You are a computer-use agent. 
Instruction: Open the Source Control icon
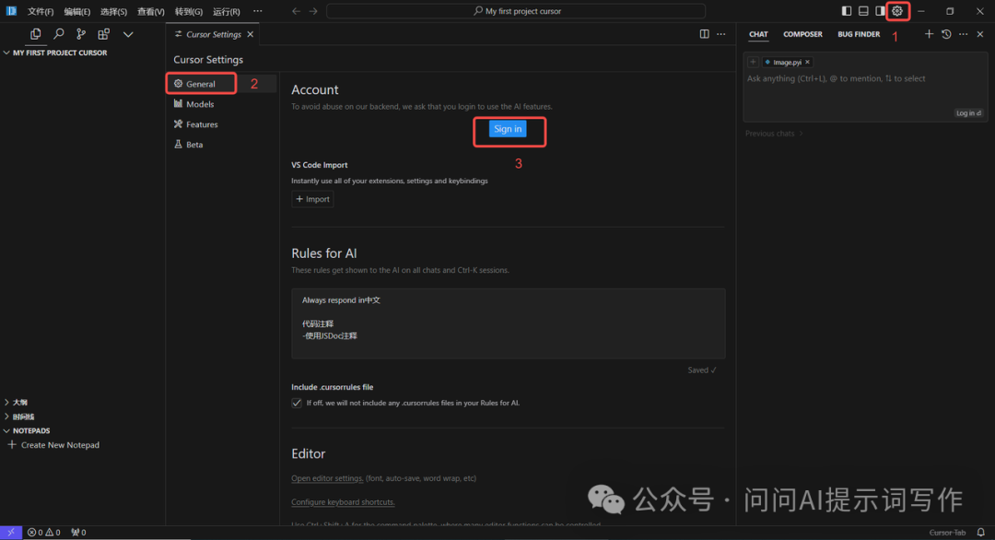tap(81, 34)
